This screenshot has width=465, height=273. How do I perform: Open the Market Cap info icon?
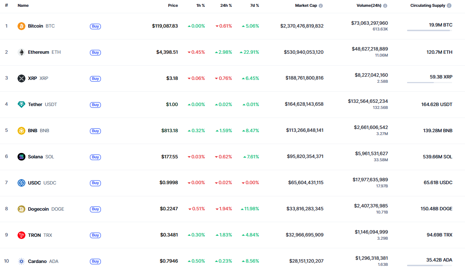(321, 6)
